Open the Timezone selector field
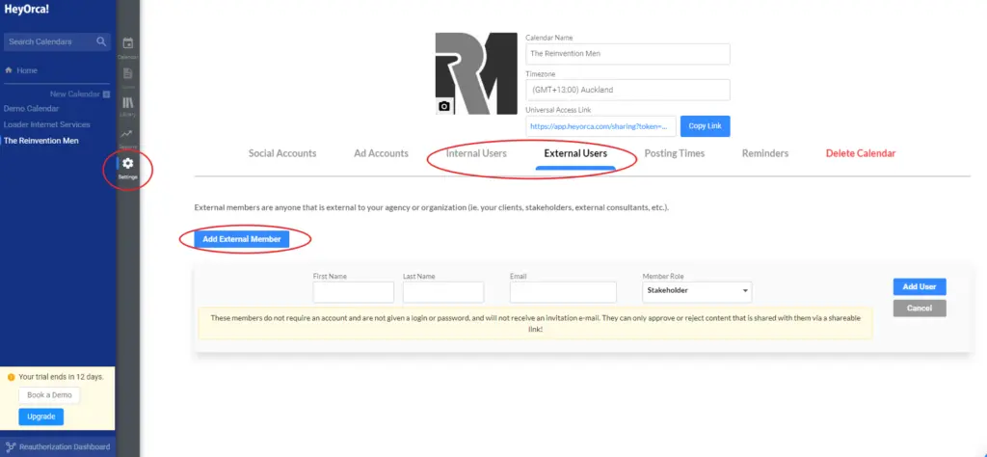 point(627,90)
